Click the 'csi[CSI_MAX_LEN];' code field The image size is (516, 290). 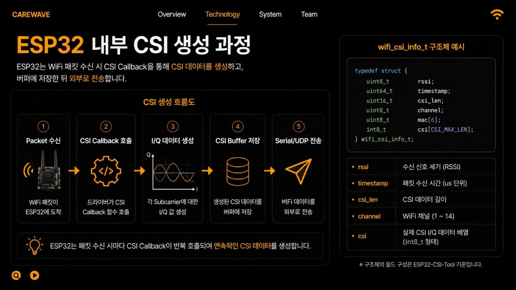[445, 130]
